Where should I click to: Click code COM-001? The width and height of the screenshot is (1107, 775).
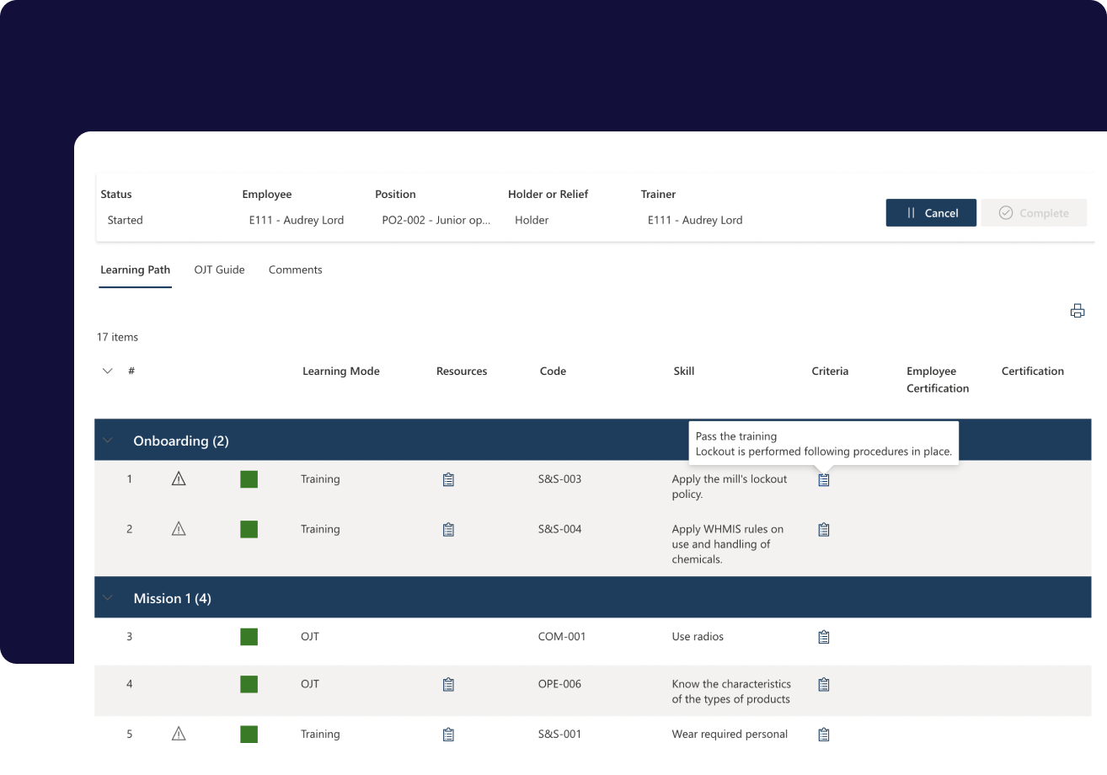coord(561,636)
